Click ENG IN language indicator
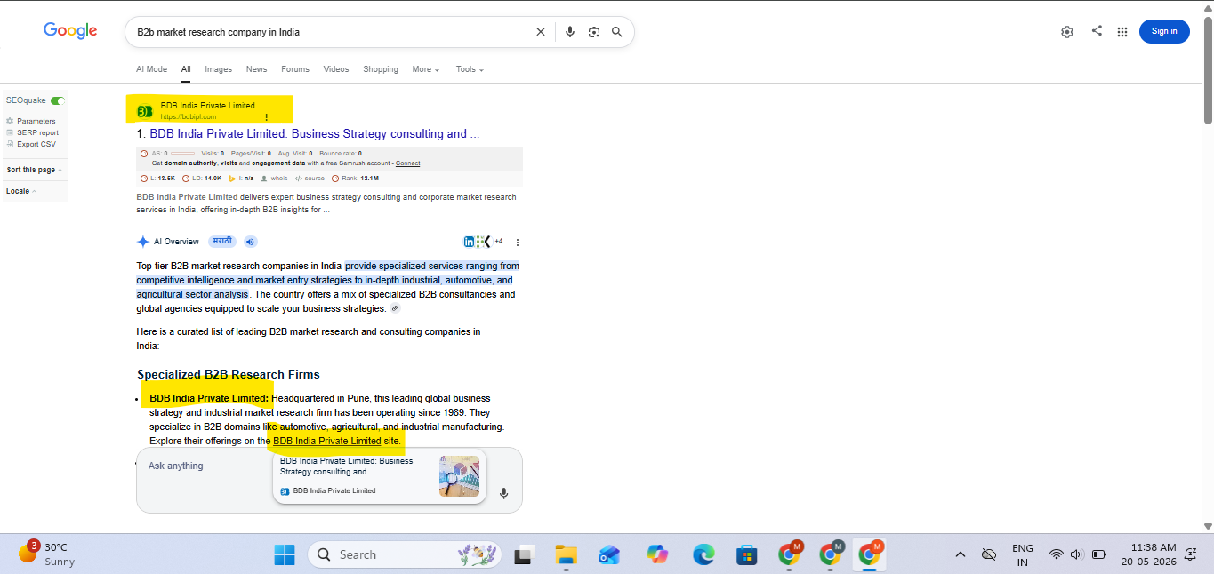Image resolution: width=1214 pixels, height=574 pixels. click(x=1023, y=554)
